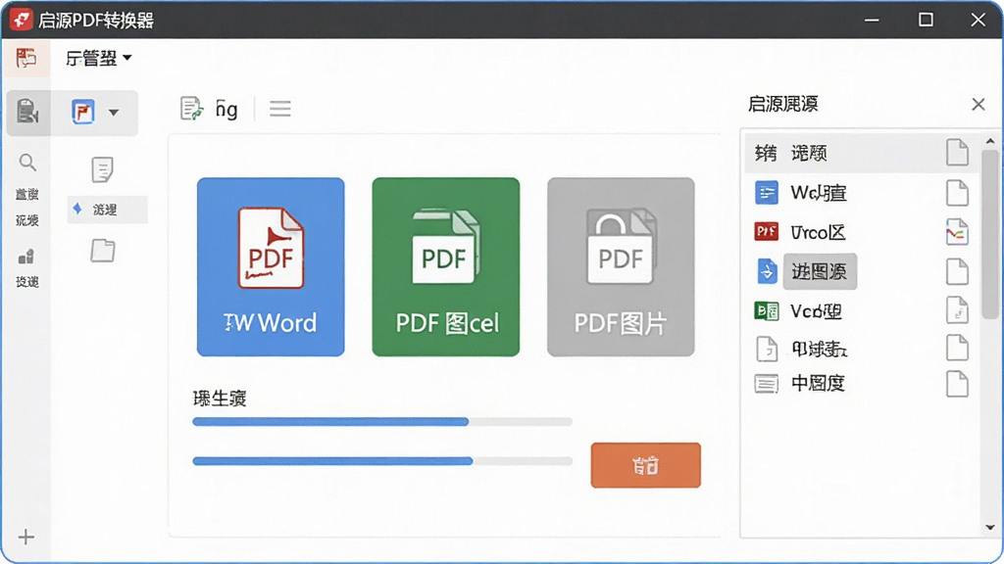Select the 中图度 row in the right panel
Image resolution: width=1004 pixels, height=564 pixels.
(861, 384)
